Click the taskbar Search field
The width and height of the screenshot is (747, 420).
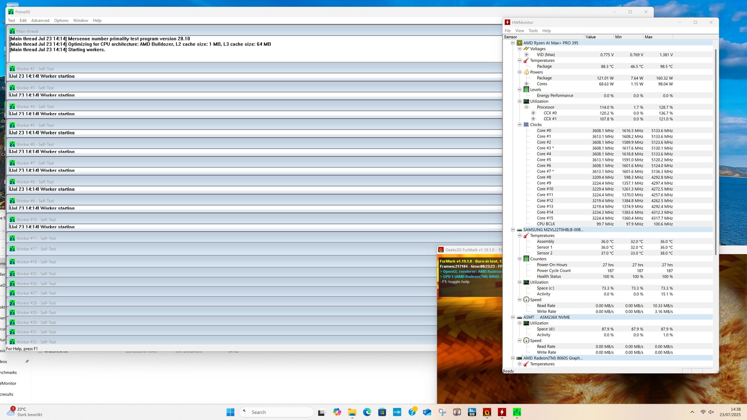(277, 412)
